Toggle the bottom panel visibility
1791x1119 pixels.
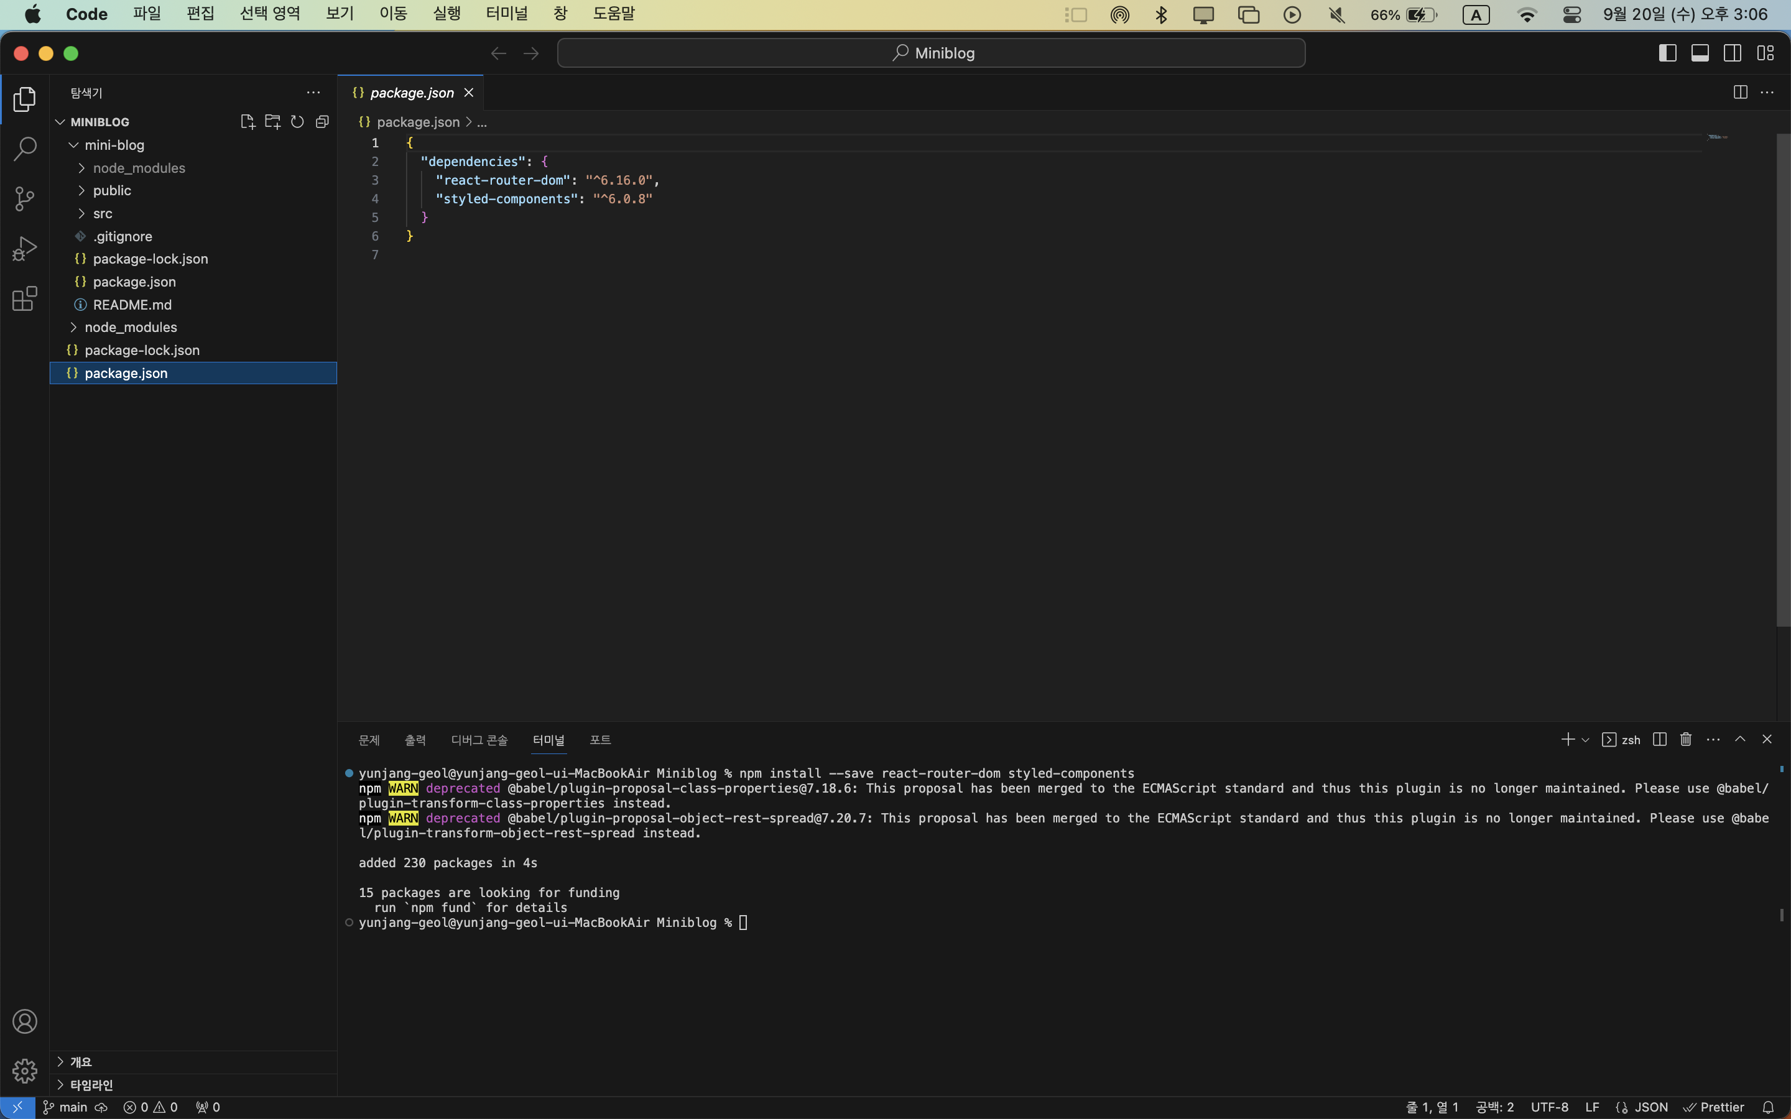click(1699, 53)
